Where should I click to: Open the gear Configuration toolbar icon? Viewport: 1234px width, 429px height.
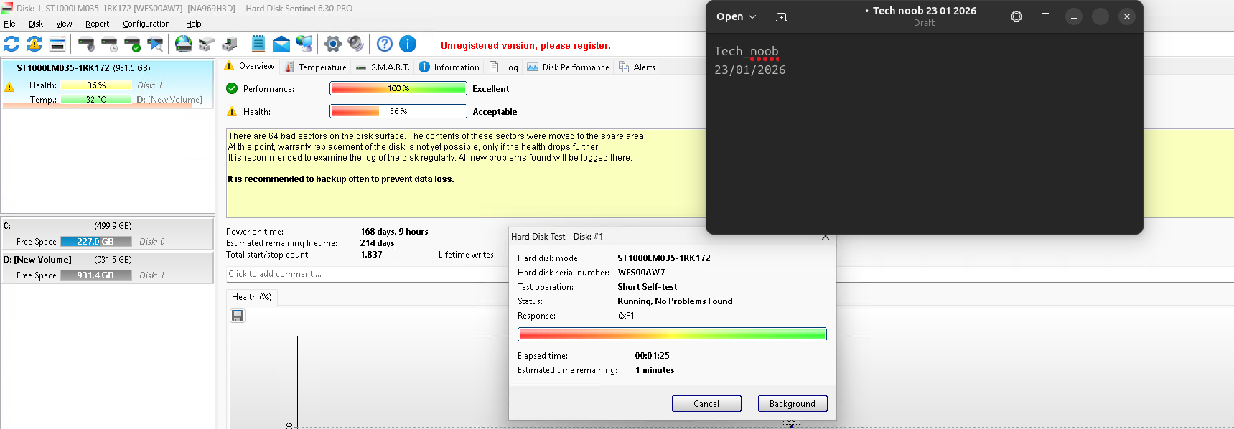[332, 44]
